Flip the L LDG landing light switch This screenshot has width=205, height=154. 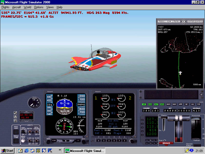[x=30, y=141]
